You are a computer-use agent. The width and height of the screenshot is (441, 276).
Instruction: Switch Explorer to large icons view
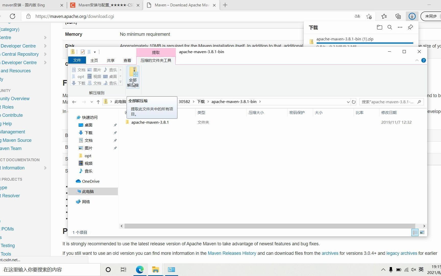click(422, 232)
